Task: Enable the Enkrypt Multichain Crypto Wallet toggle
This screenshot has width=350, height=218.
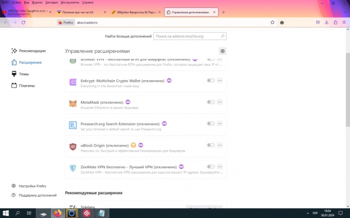Action: pyautogui.click(x=211, y=81)
